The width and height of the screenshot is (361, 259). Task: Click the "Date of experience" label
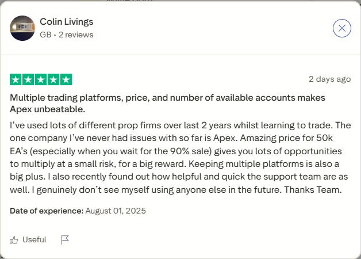(x=47, y=211)
